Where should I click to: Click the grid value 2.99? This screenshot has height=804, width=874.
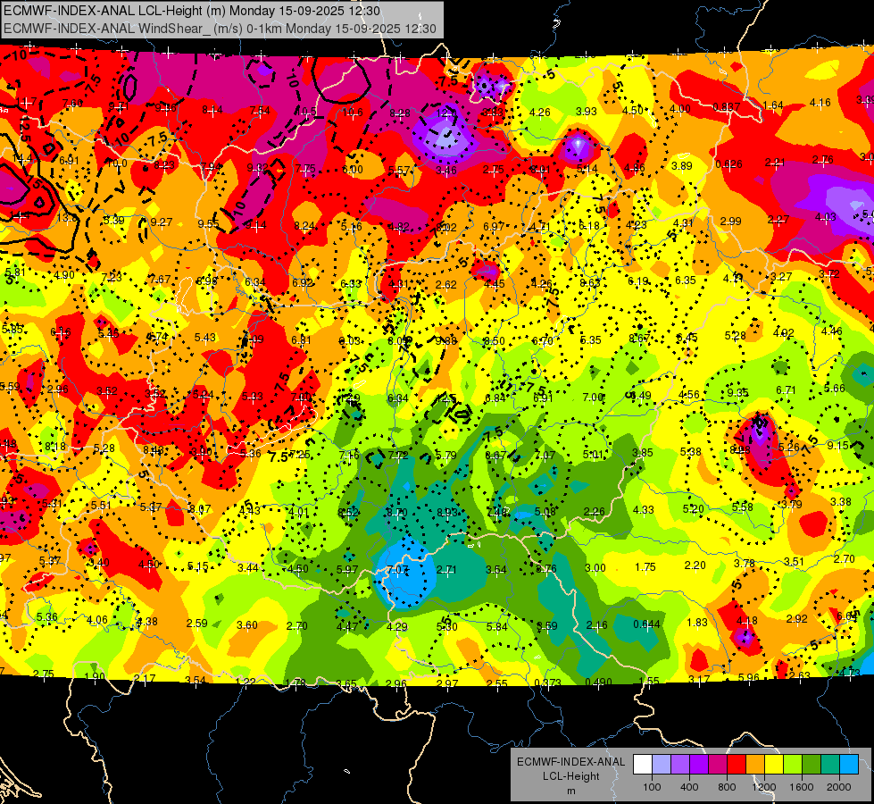(x=730, y=221)
